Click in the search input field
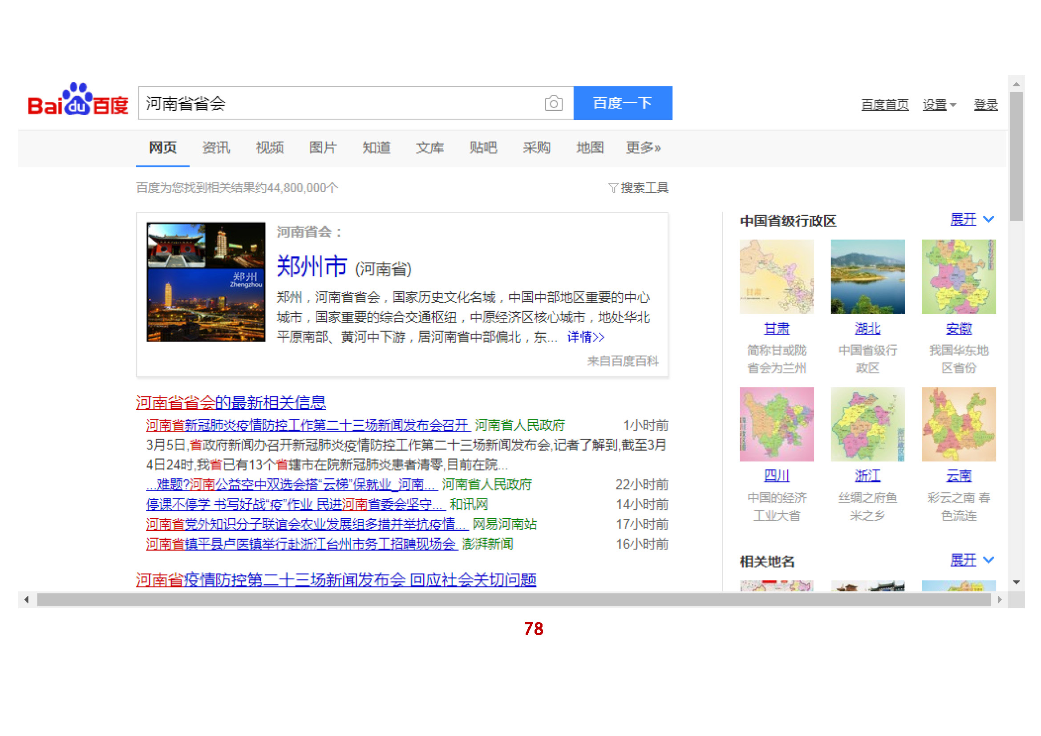Screen dimensions: 1041x736 [340, 103]
